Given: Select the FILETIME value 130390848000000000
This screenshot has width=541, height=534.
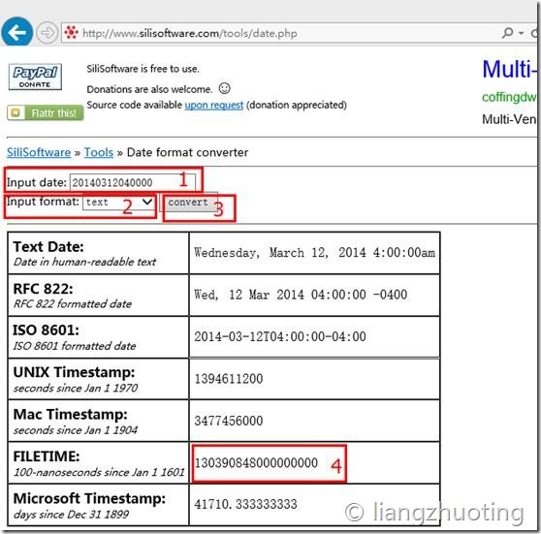Looking at the screenshot, I should tap(256, 462).
